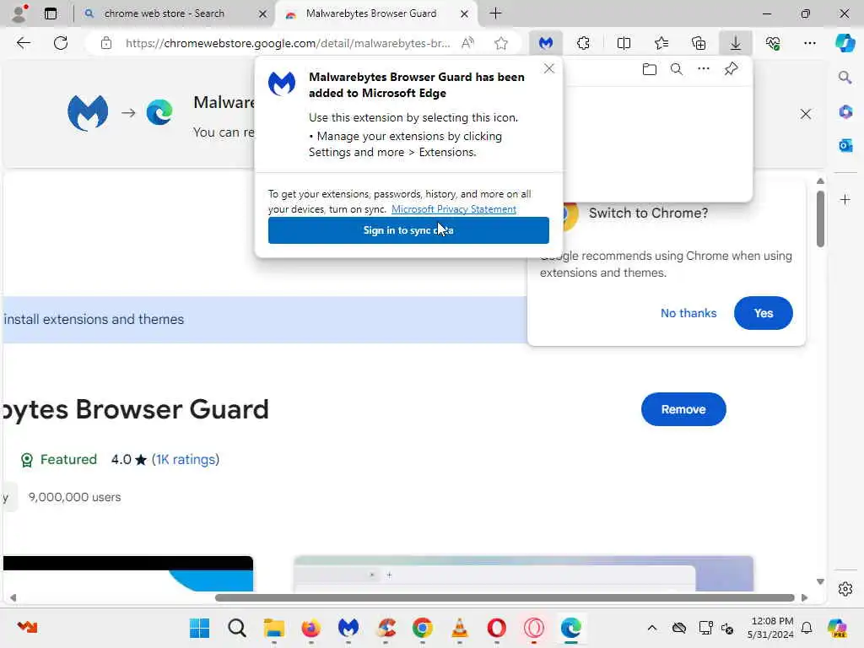Screen dimensions: 864x648
Task: Open a new tab with plus button
Action: (x=495, y=13)
